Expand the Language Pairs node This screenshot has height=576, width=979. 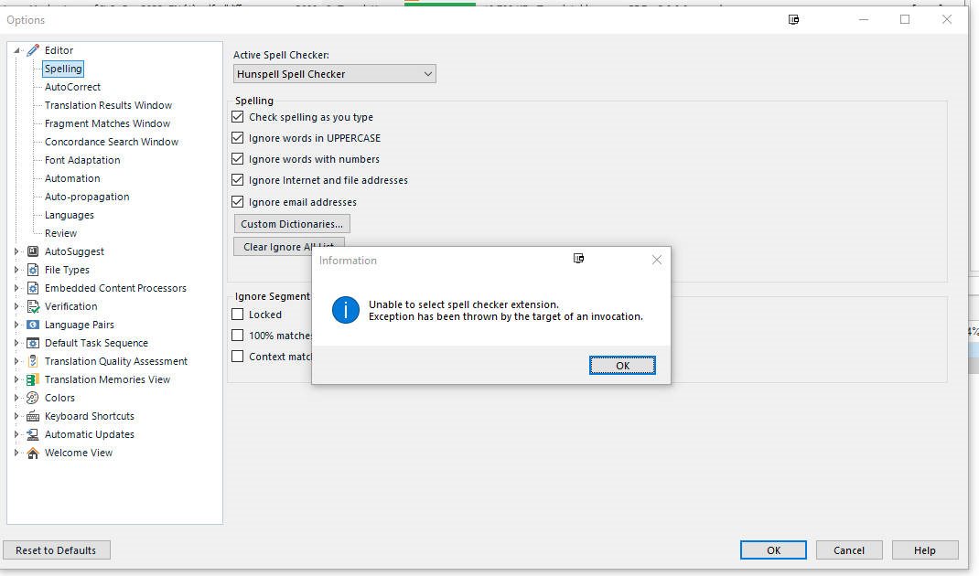click(16, 325)
